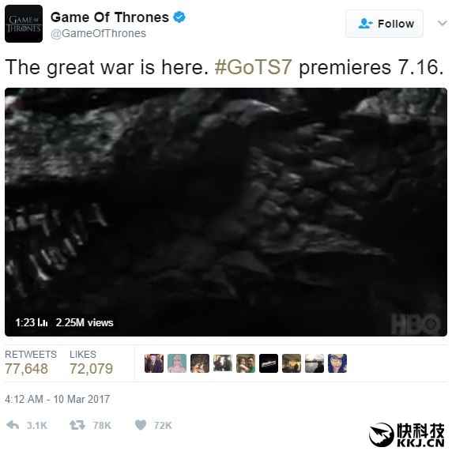The image size is (452, 455).
Task: View the list of 77,648 retweets
Action: [31, 363]
